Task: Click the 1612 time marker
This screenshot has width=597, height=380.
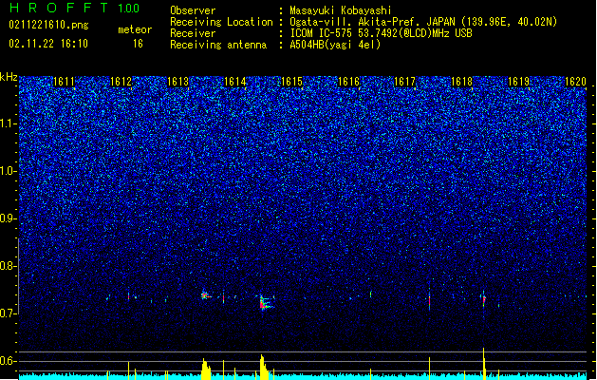Action: [121, 82]
